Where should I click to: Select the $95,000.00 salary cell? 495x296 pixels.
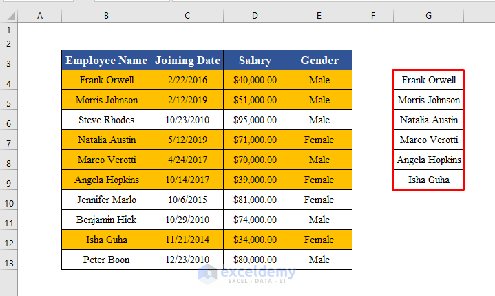pyautogui.click(x=255, y=120)
